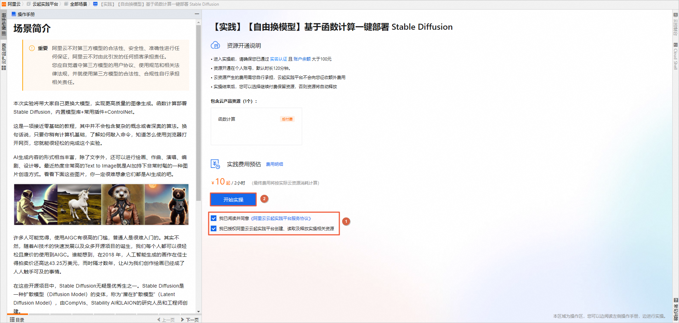Open the Cloud Shell right sidebar tab

click(x=675, y=56)
